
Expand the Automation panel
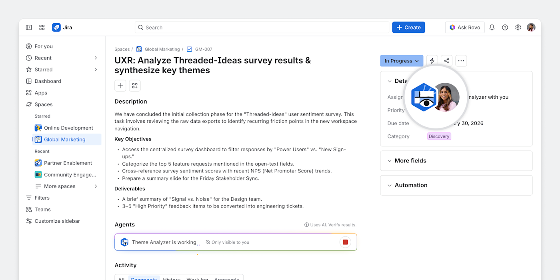pyautogui.click(x=411, y=185)
